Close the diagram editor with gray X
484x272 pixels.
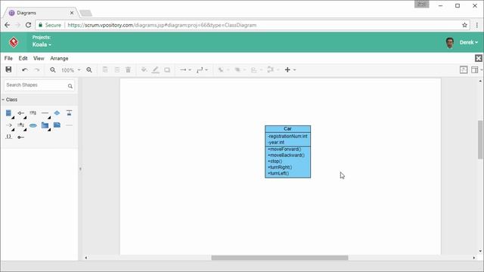[x=479, y=58]
